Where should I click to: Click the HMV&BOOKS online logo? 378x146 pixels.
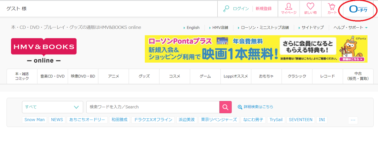point(44,50)
